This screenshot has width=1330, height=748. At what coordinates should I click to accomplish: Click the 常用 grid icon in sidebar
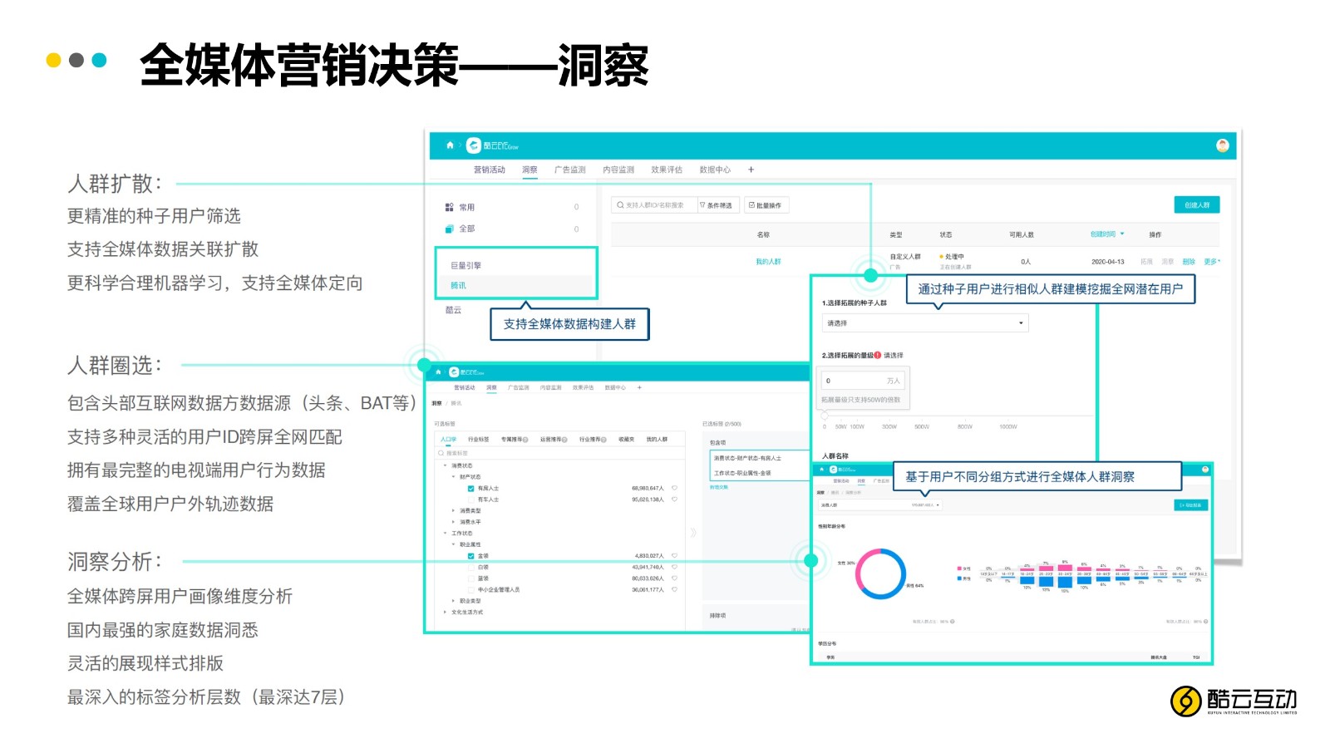449,207
